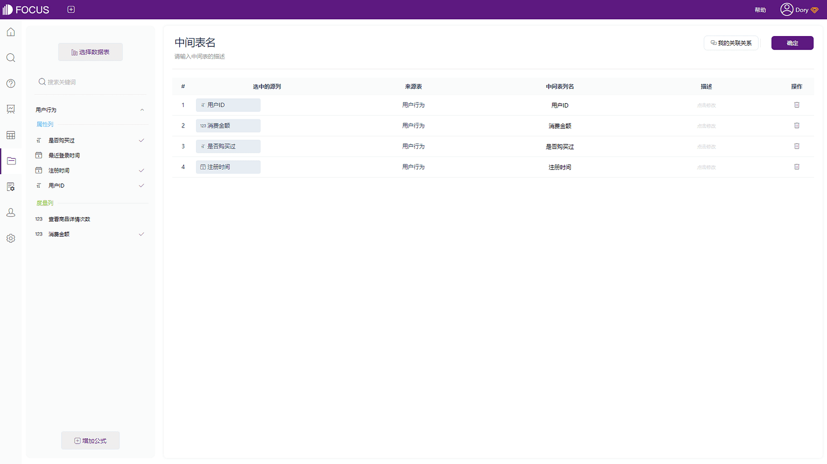Screen dimensions: 827x464
Task: Click the 选中的源列 column header
Action: pos(267,87)
